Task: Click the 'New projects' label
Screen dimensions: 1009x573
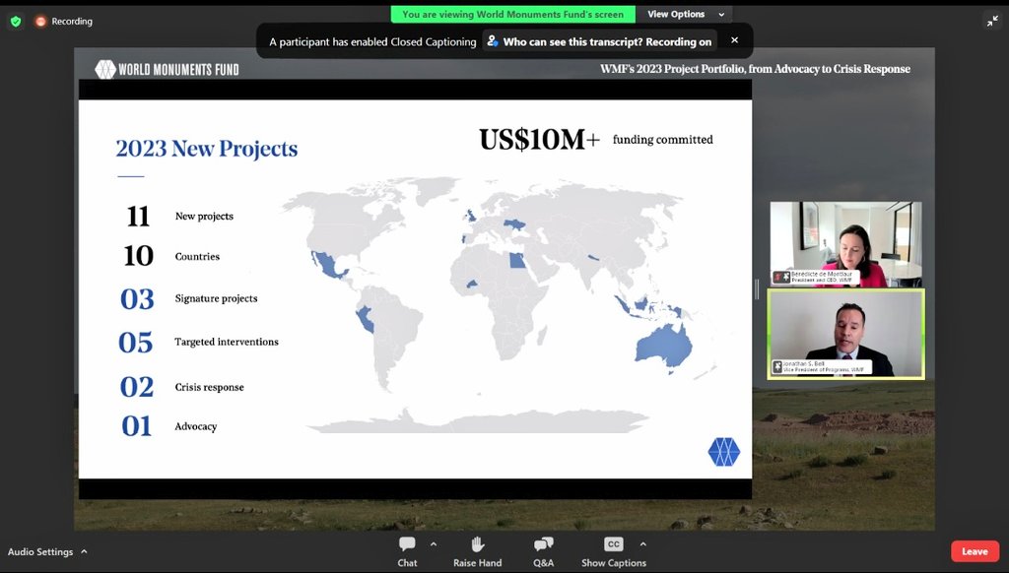Action: pos(204,216)
